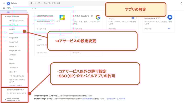Viewport: 184px width, 103px height.
Task: Open Currents settings
Action: [x=12, y=29]
